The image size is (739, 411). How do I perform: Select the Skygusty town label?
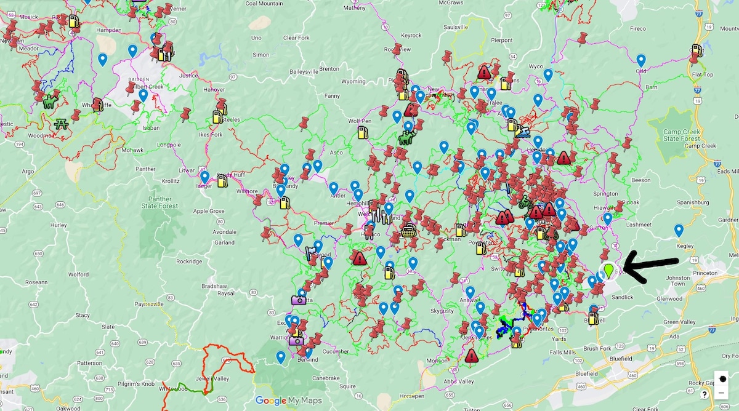(441, 312)
